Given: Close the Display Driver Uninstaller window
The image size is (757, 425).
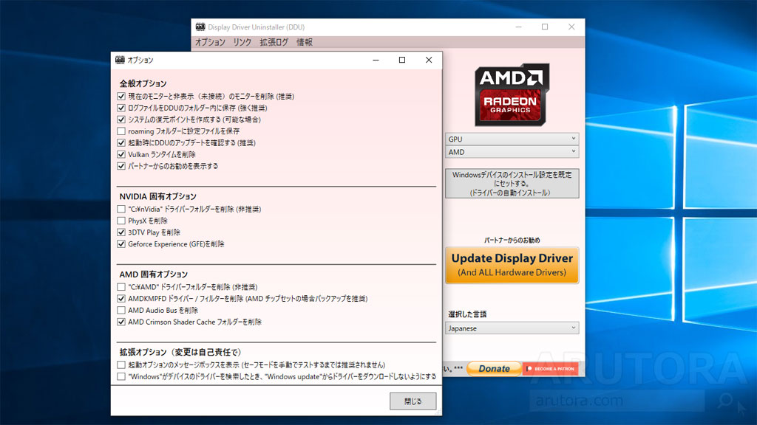Looking at the screenshot, I should [x=571, y=27].
